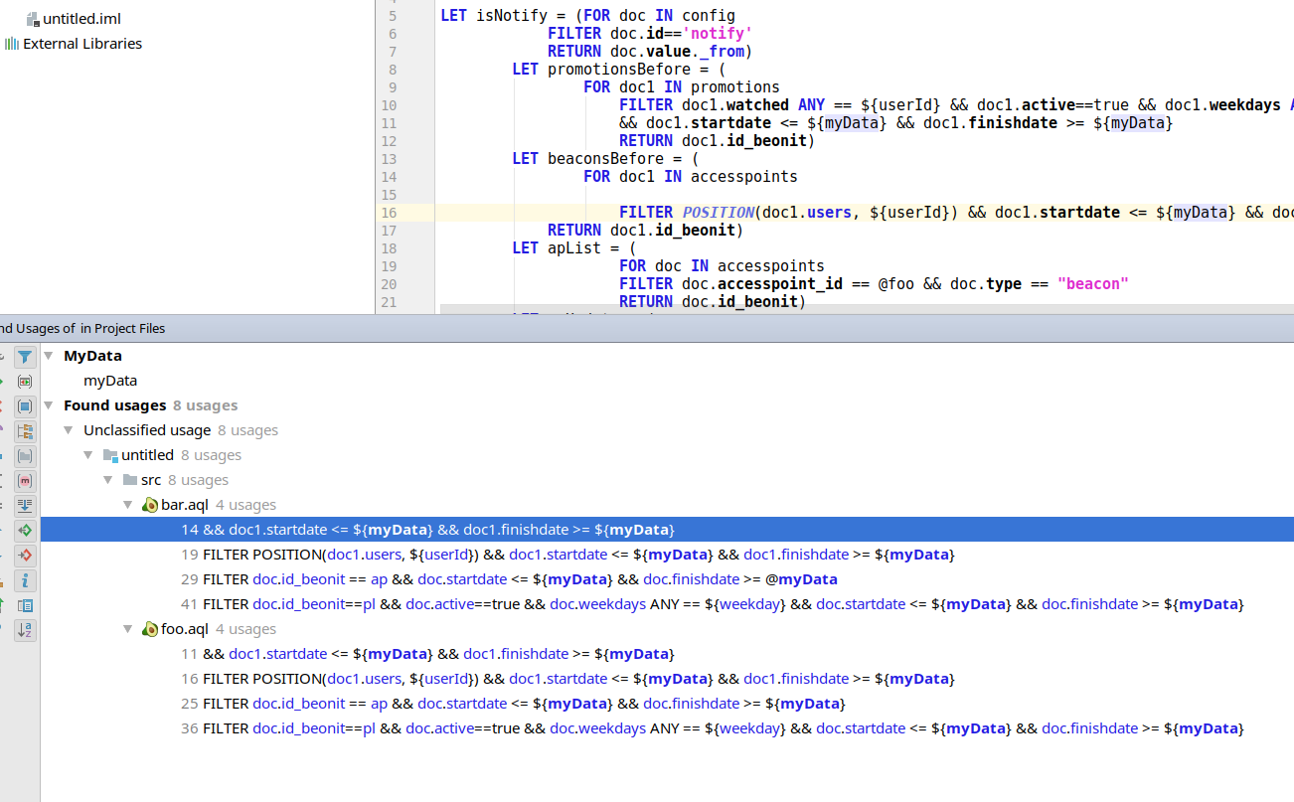Click the untitled module folder icon

pyautogui.click(x=110, y=455)
